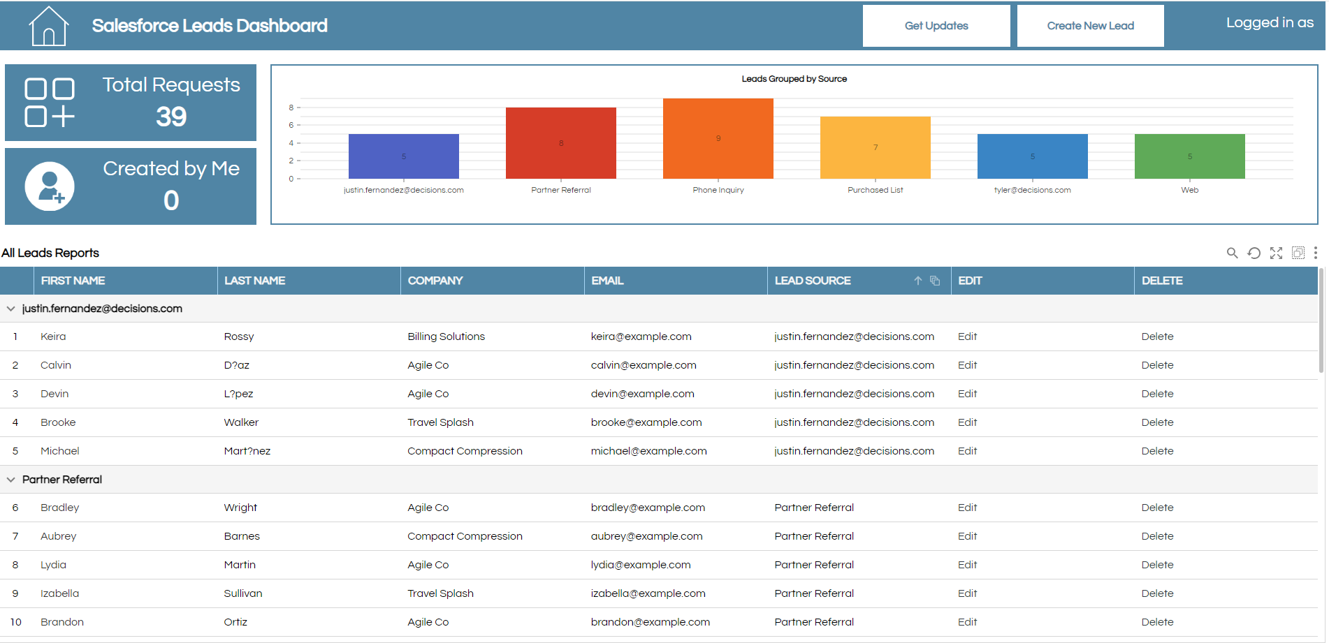Refresh the All Leads report

tap(1254, 253)
